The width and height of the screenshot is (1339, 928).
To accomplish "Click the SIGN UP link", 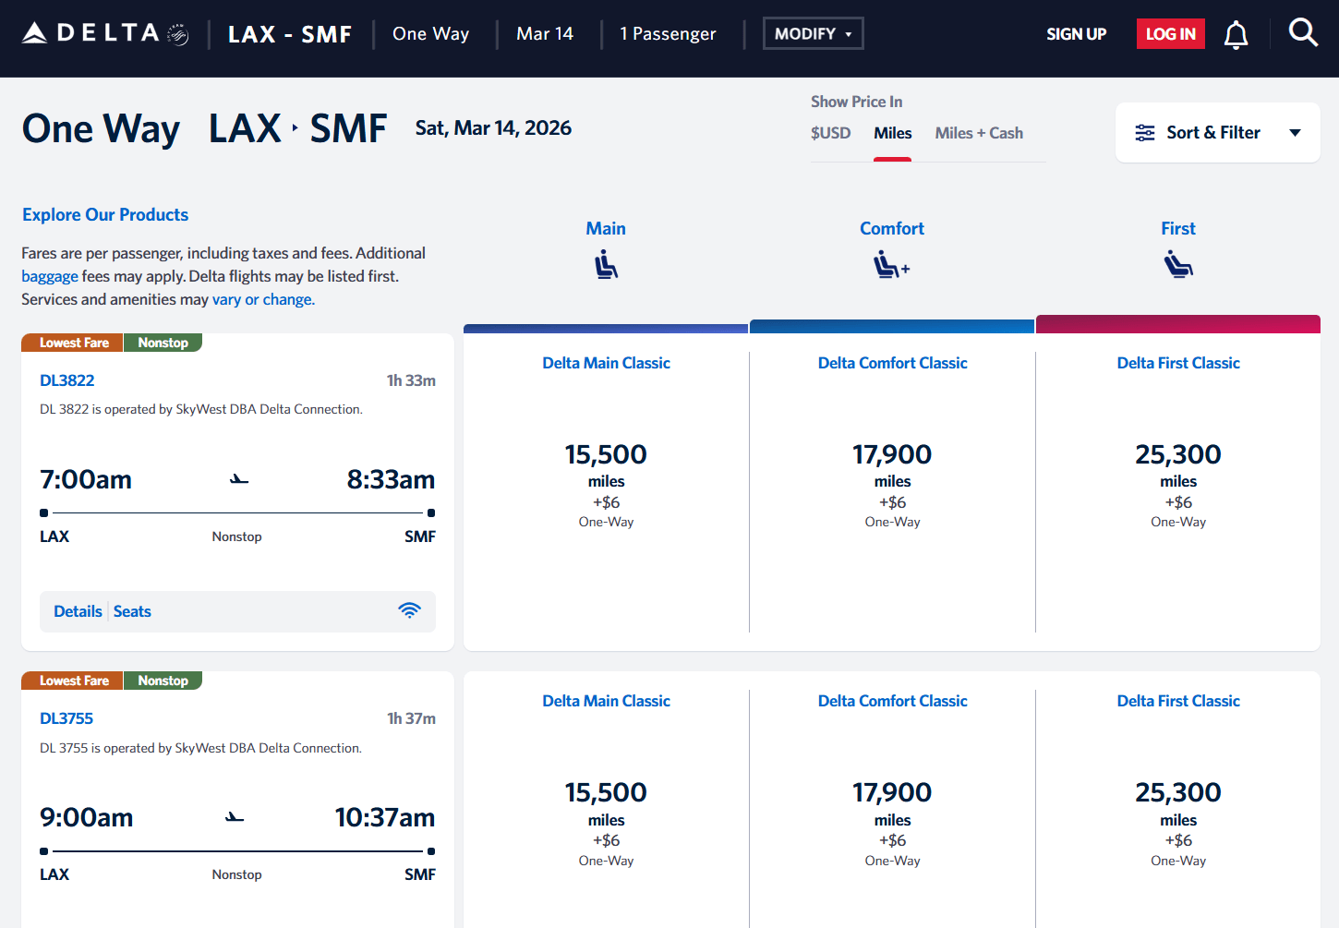I will coord(1076,34).
